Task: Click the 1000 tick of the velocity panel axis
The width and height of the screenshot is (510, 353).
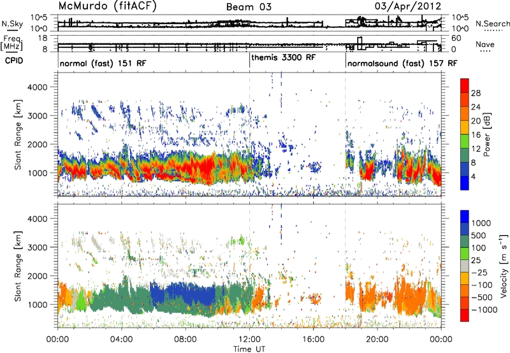Action: [x=37, y=305]
